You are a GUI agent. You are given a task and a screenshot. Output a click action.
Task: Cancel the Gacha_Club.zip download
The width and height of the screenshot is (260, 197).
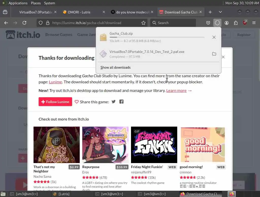click(214, 37)
